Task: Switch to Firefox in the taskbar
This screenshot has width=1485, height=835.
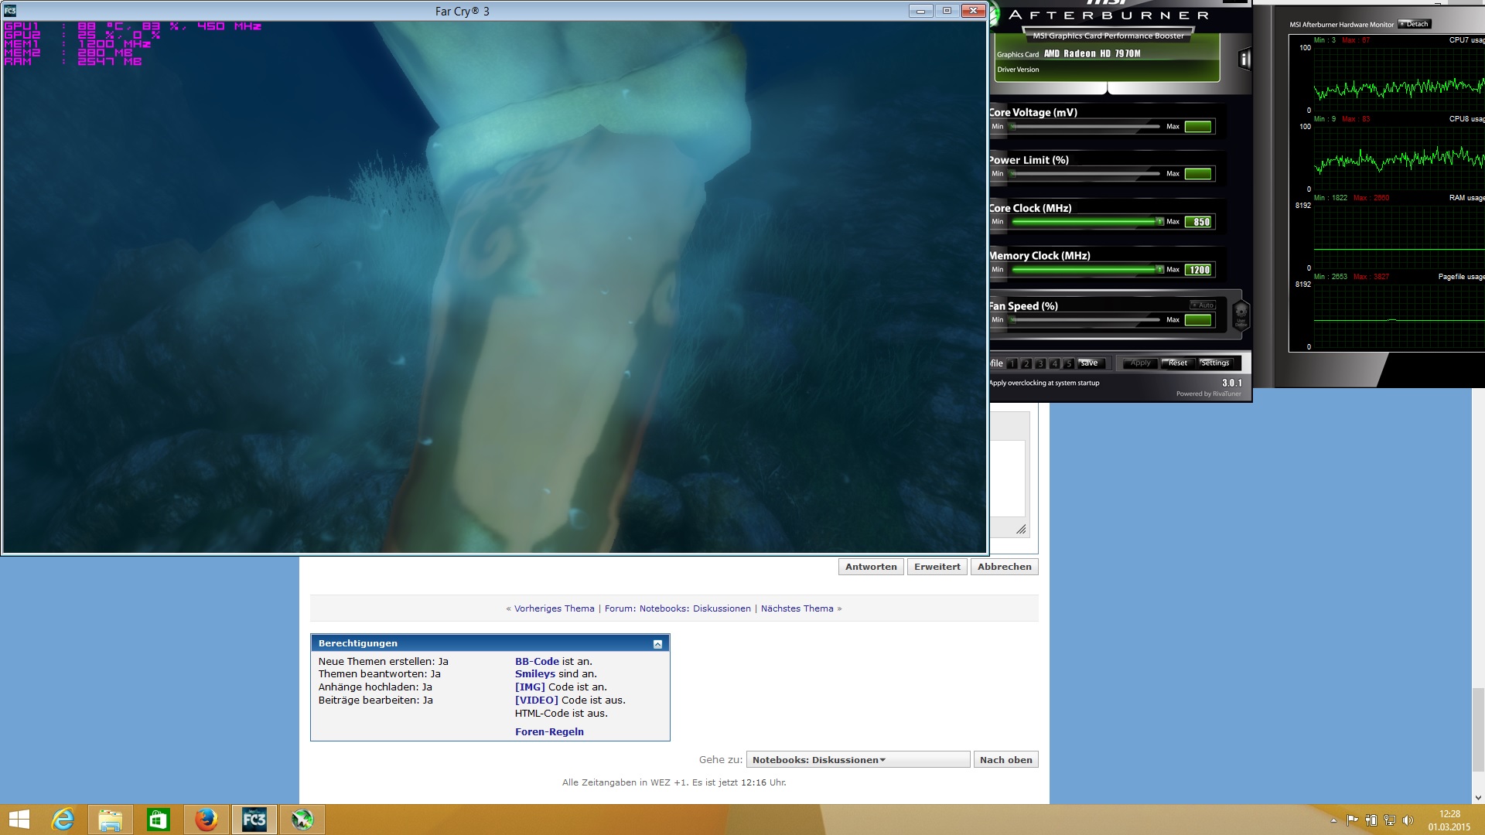Action: (207, 820)
